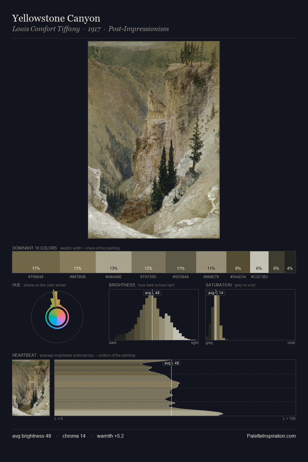Click the 'vivid' saturation axis label

(291, 342)
